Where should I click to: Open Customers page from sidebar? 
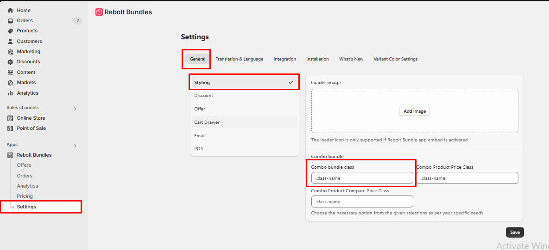29,41
